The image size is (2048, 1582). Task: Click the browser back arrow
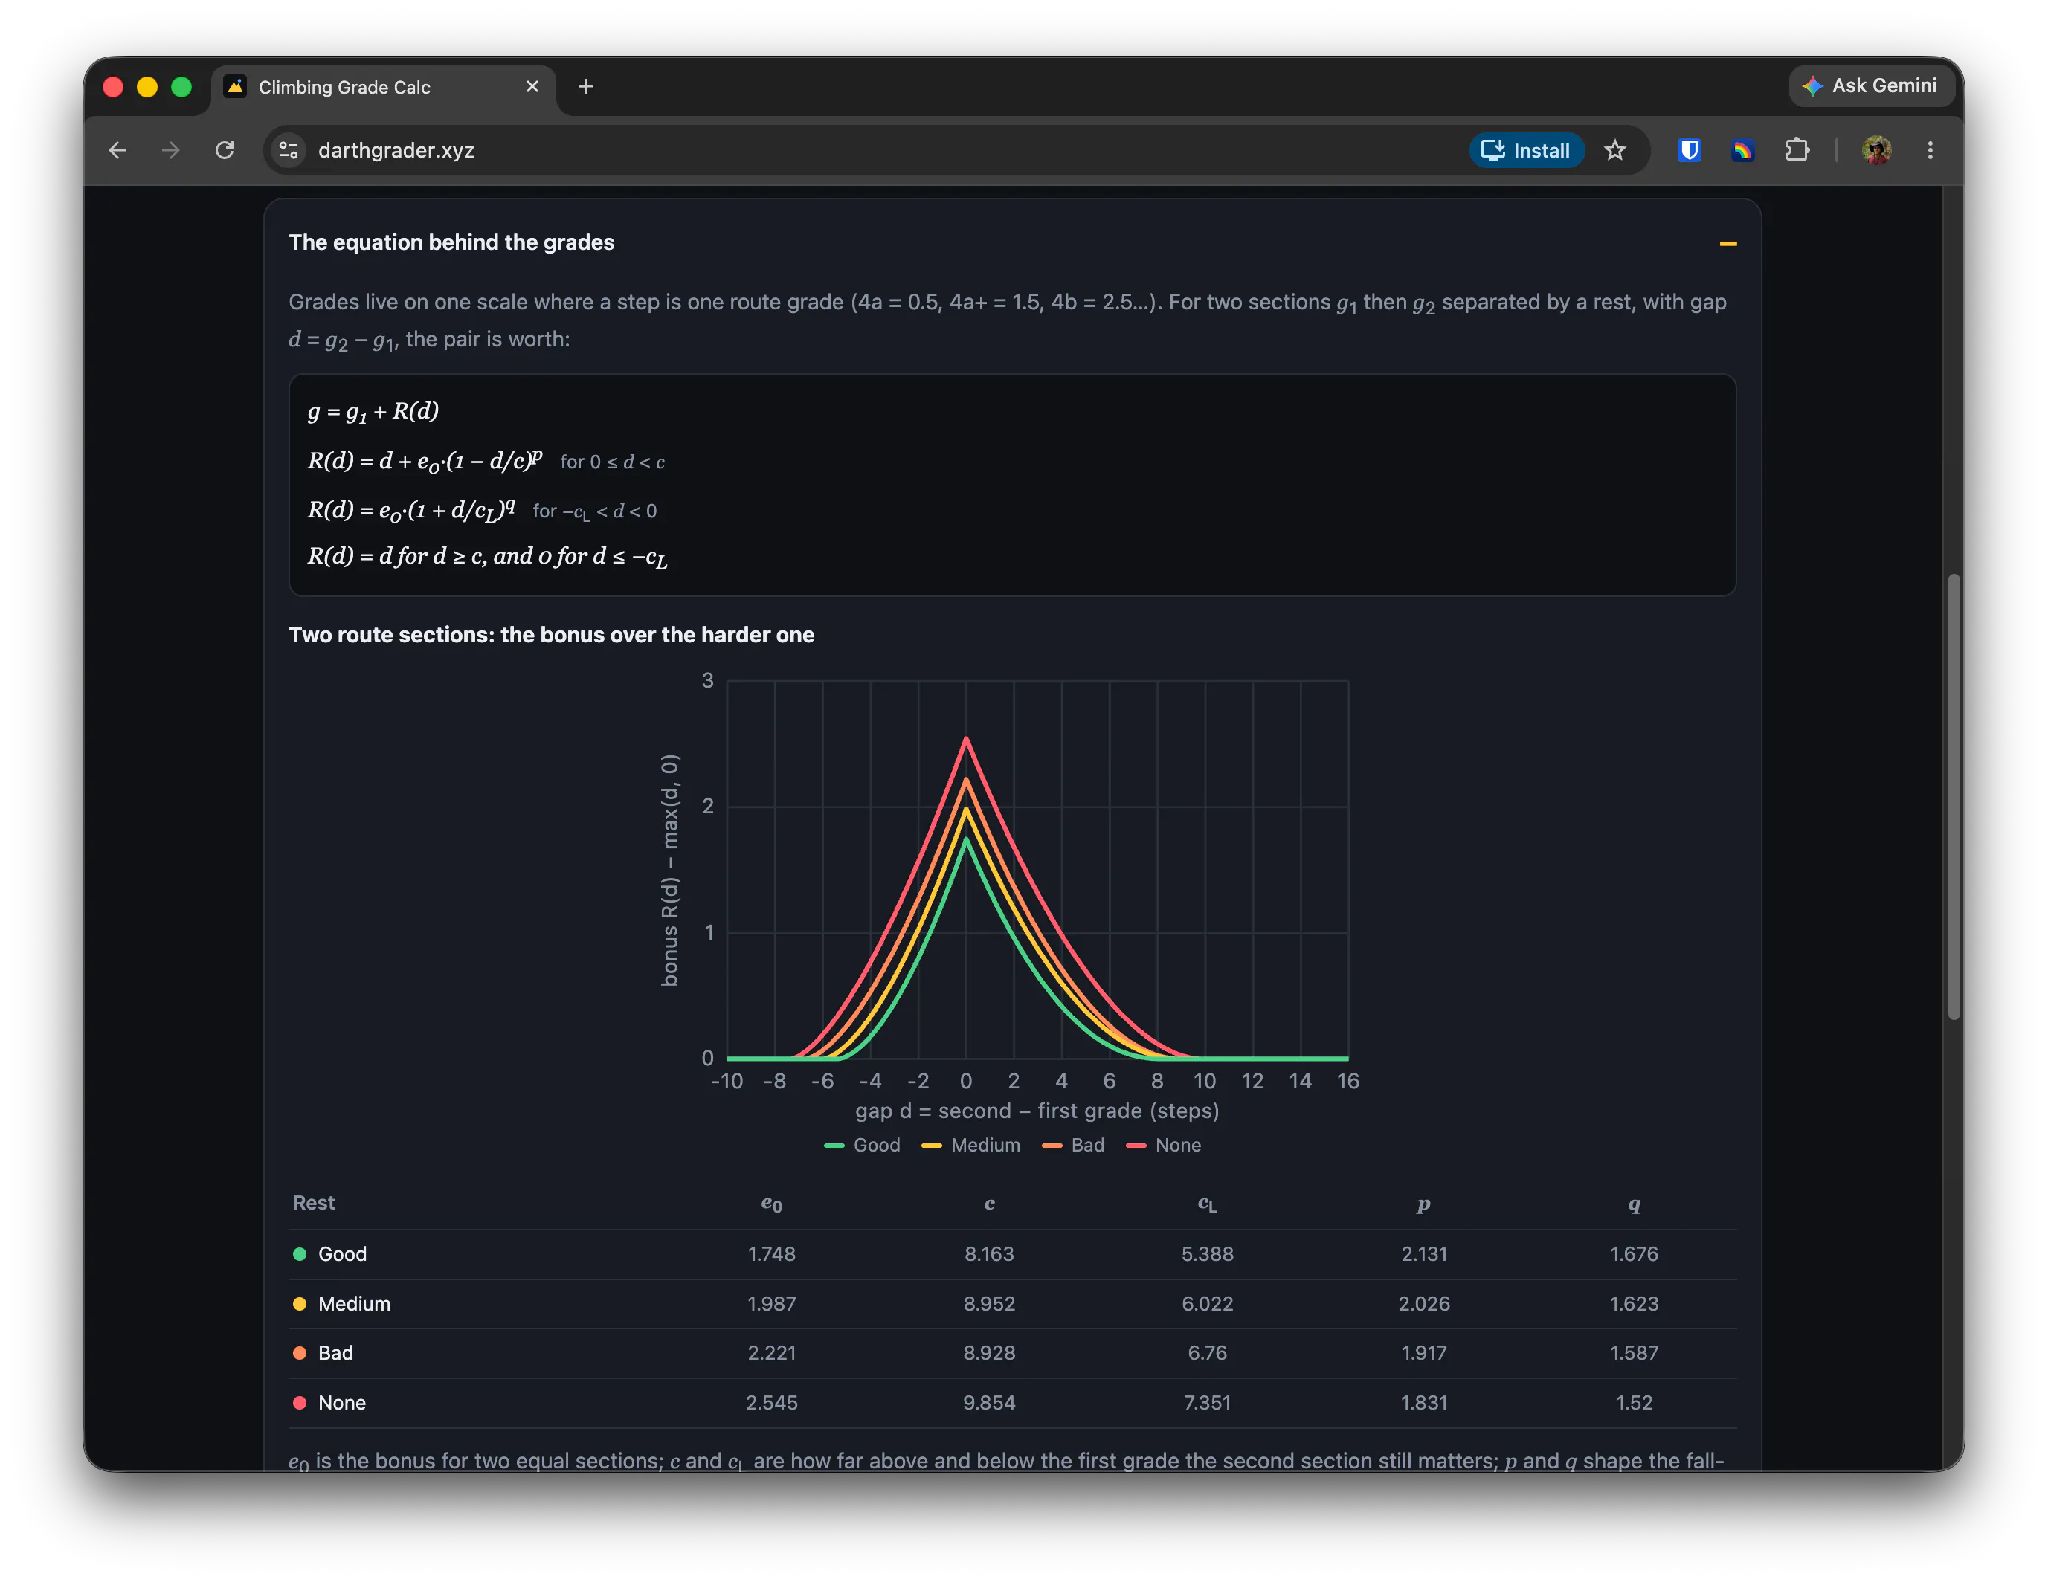coord(117,150)
